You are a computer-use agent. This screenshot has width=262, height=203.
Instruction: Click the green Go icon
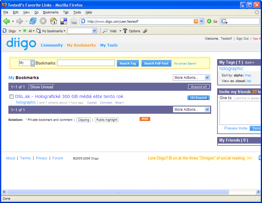[x=209, y=21]
